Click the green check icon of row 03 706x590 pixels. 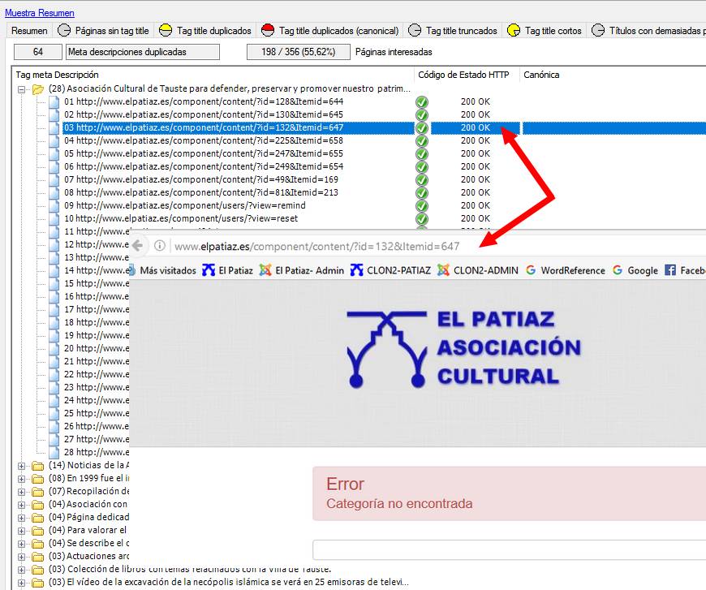(422, 128)
